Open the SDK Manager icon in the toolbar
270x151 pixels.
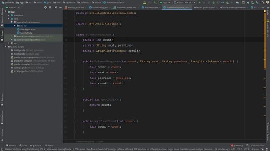[x=257, y=3]
